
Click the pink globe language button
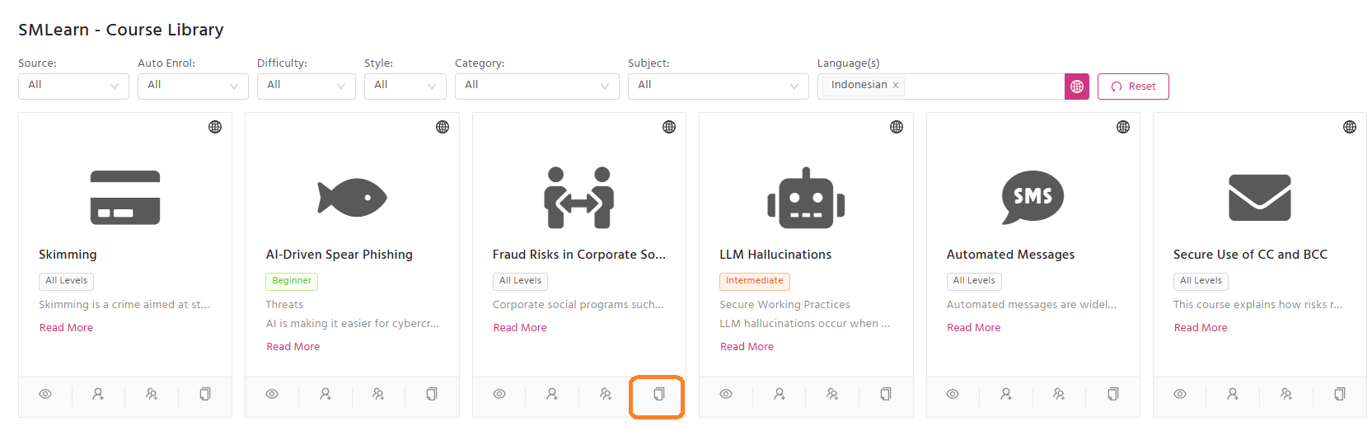pos(1077,87)
